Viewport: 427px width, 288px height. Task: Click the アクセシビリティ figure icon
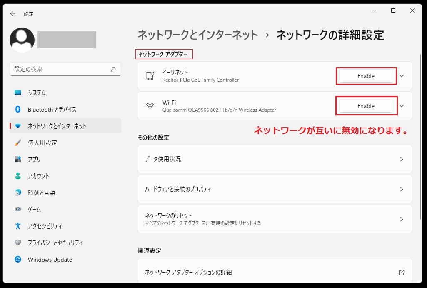pyautogui.click(x=18, y=226)
